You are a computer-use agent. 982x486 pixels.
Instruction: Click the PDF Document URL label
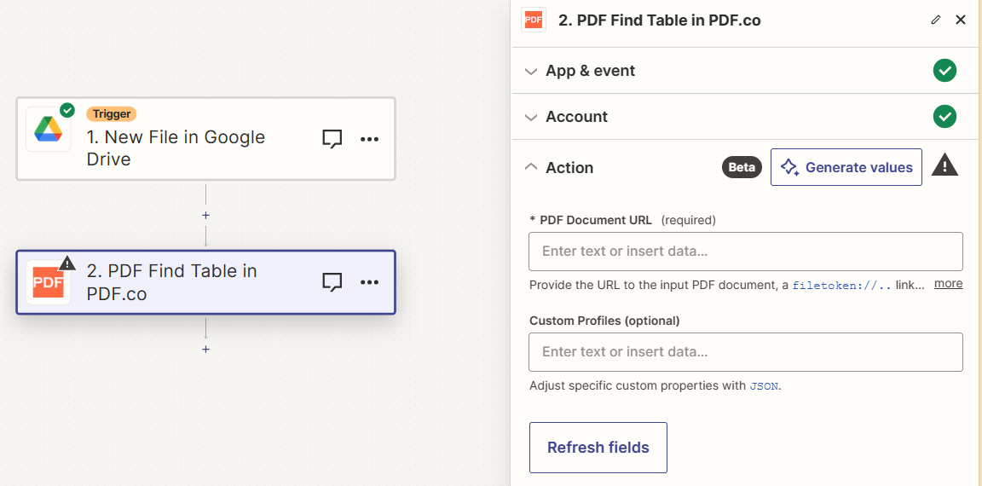[596, 221]
